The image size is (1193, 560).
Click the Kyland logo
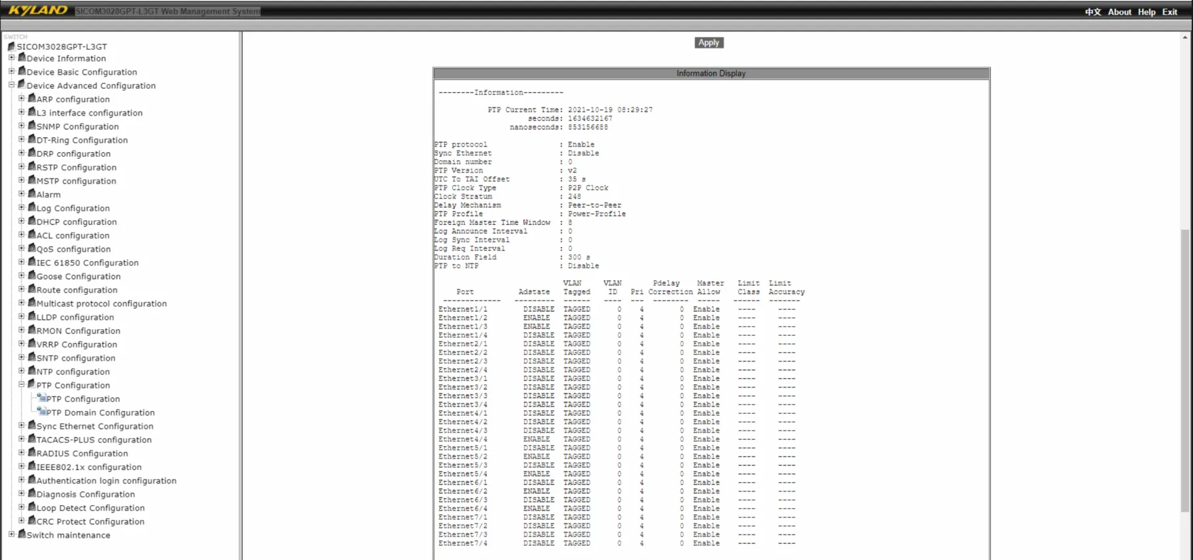click(37, 10)
